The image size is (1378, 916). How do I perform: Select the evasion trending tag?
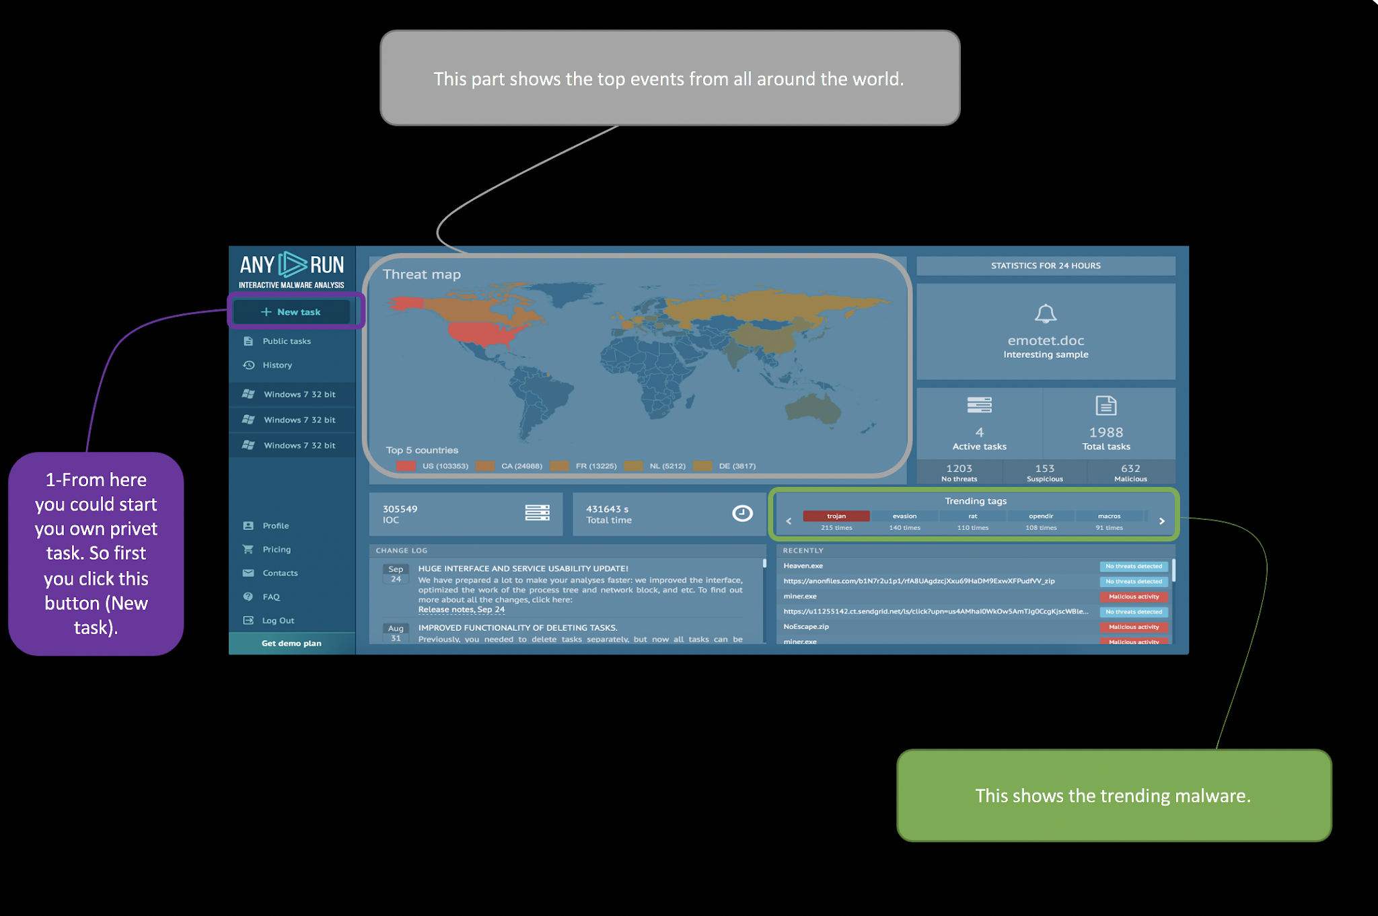pyautogui.click(x=904, y=516)
